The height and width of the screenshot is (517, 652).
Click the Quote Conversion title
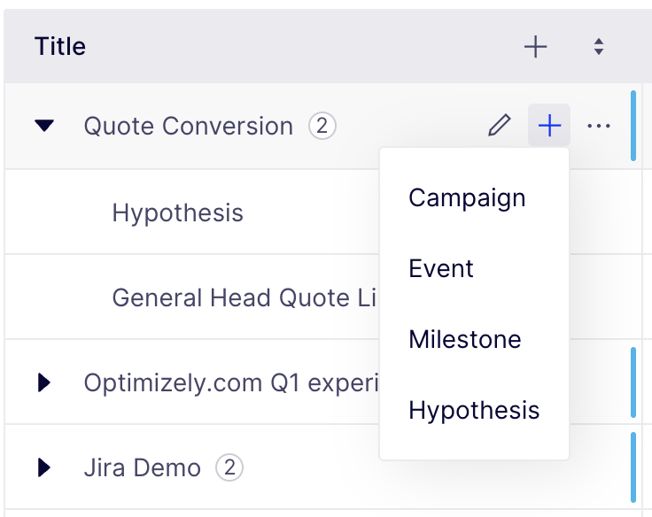point(189,126)
